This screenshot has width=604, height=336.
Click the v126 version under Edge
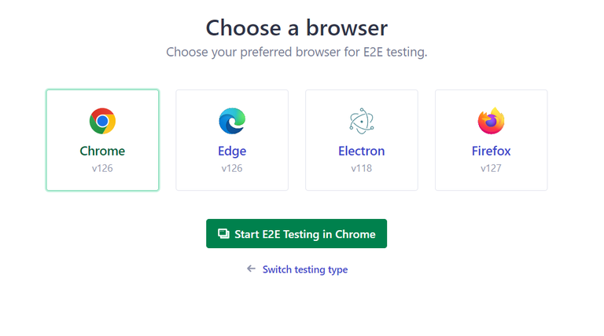(232, 168)
